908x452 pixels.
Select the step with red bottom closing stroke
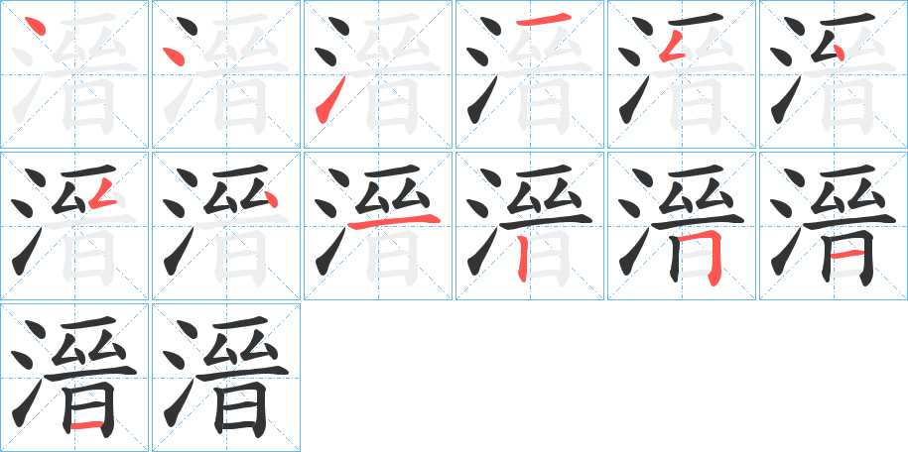(x=74, y=378)
